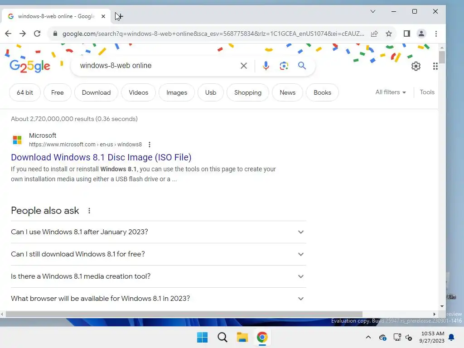Open more options for Microsoft result

pos(150,145)
